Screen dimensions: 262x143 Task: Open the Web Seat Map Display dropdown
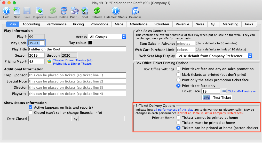pyautogui.click(x=214, y=56)
